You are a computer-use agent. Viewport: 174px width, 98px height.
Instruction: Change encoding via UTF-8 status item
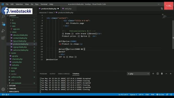(x=141, y=94)
